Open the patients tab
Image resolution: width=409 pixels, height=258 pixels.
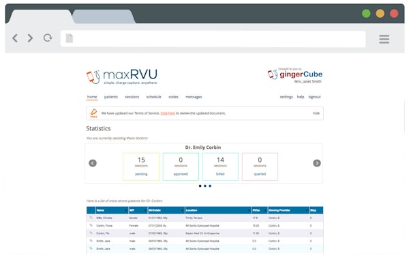coord(111,97)
